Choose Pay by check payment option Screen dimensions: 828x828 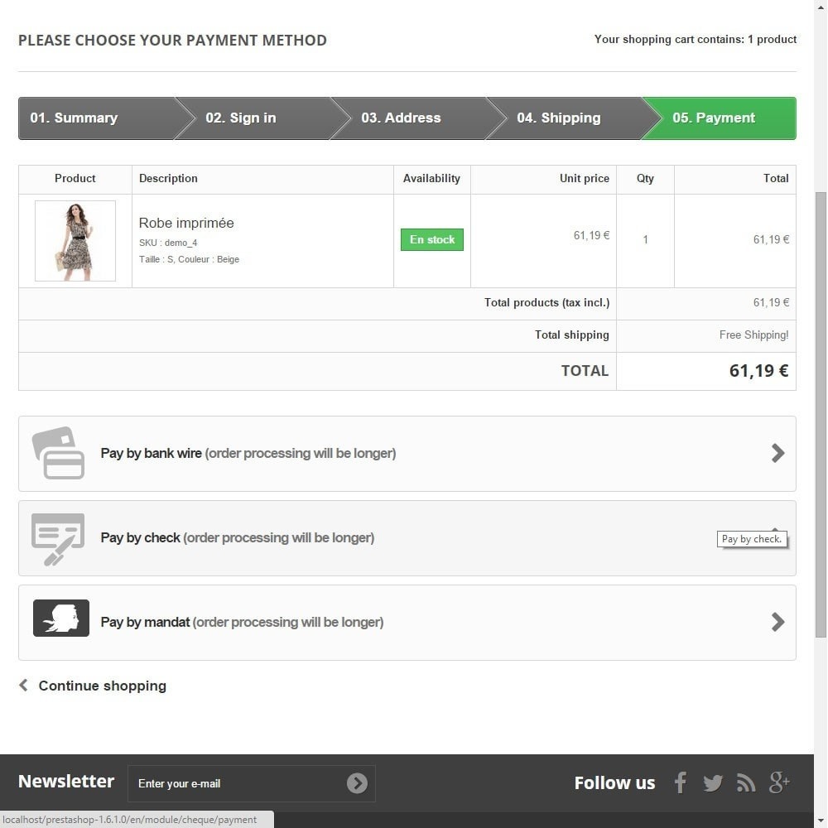[407, 538]
